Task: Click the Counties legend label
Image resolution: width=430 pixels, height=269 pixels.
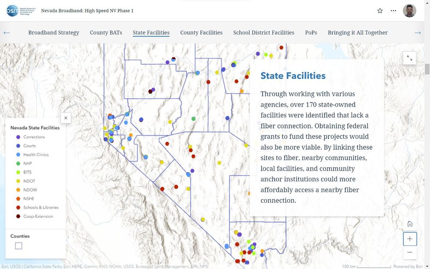Action: tap(20, 236)
